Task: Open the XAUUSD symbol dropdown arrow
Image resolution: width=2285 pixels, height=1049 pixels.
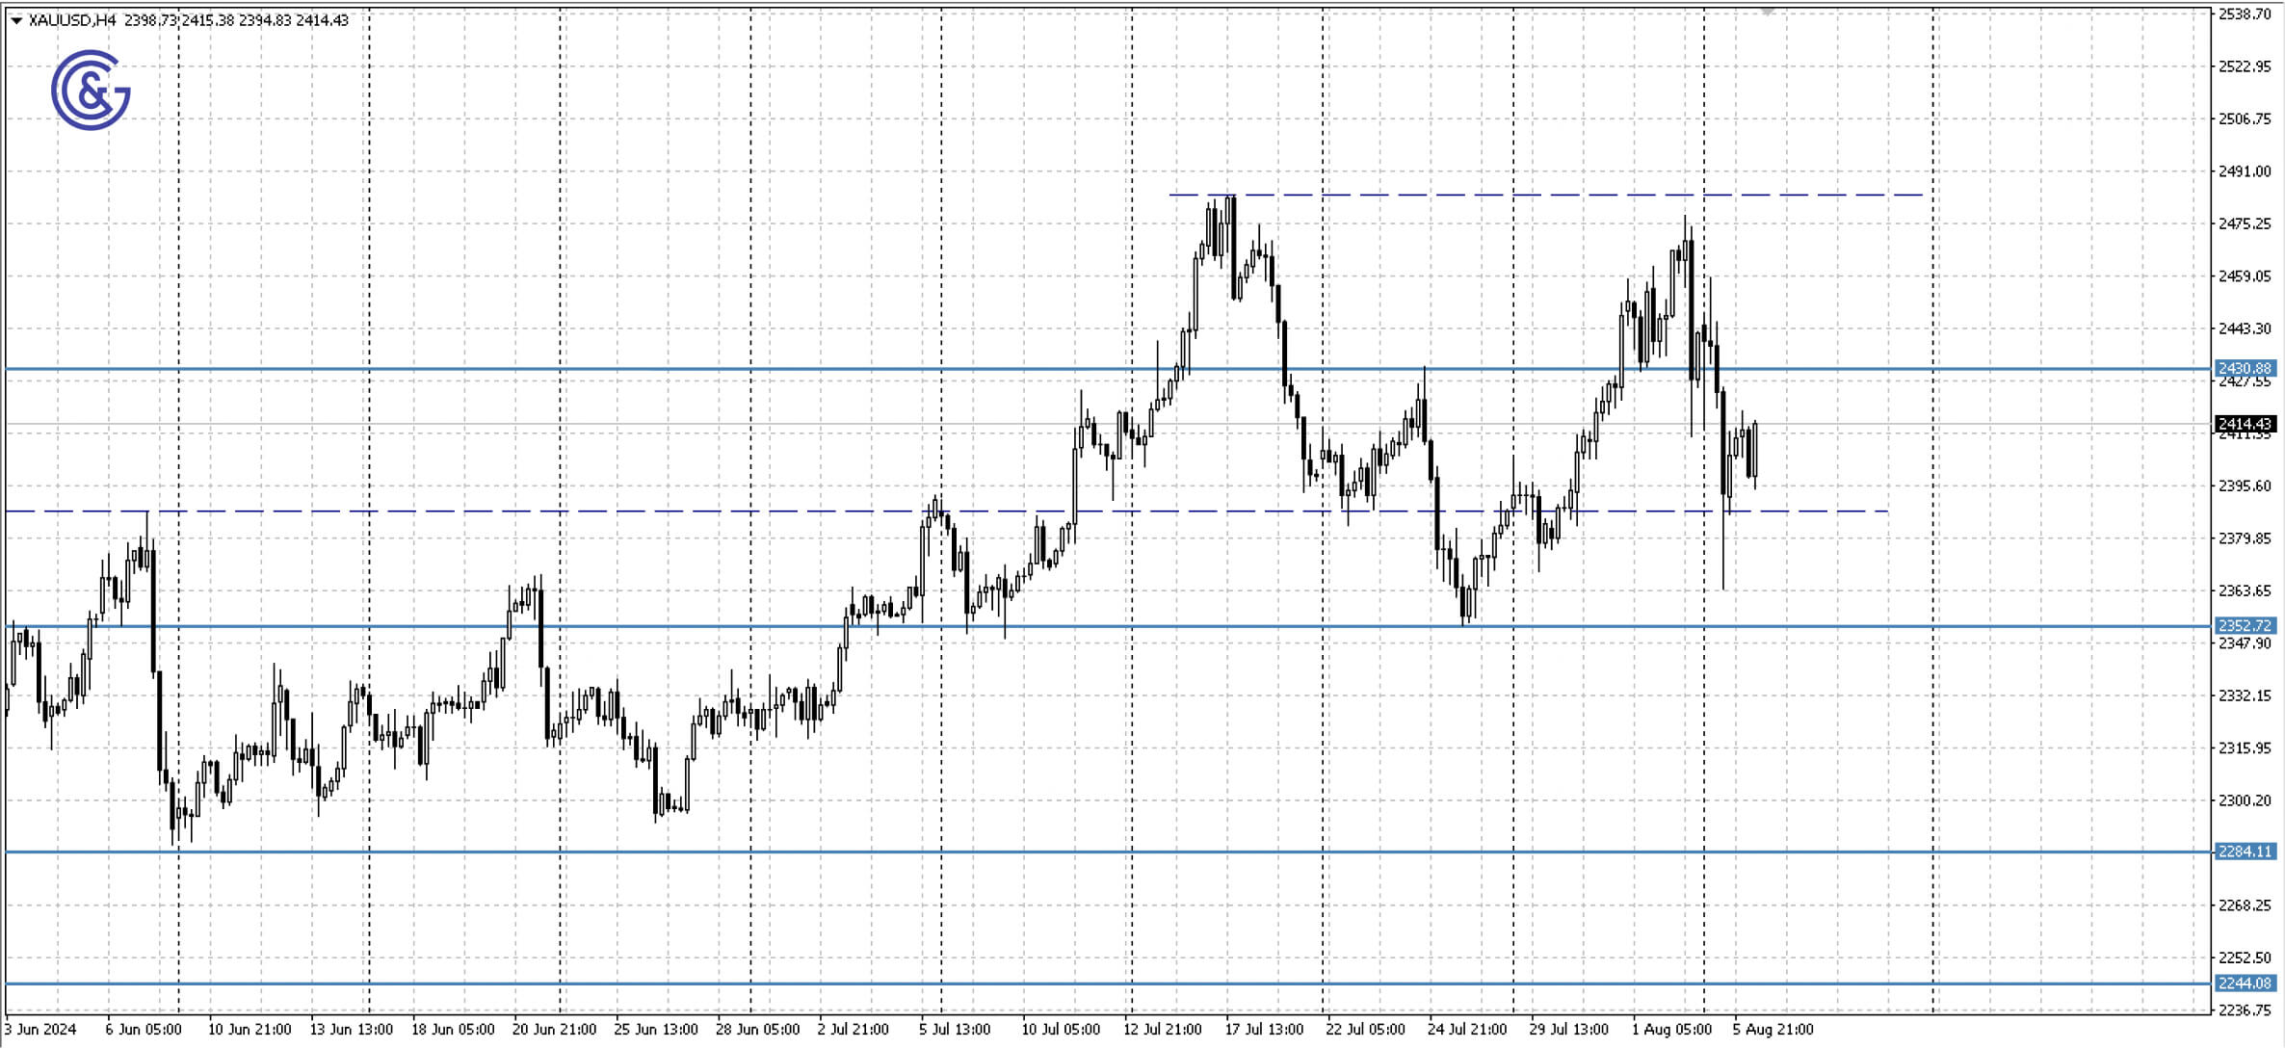Action: (14, 16)
